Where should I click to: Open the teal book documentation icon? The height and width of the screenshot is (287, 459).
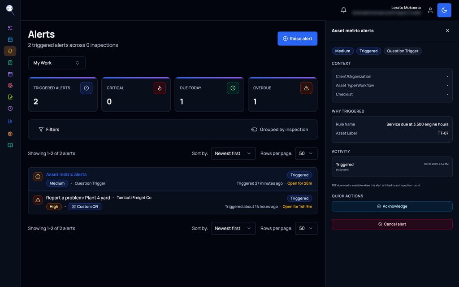click(x=10, y=145)
